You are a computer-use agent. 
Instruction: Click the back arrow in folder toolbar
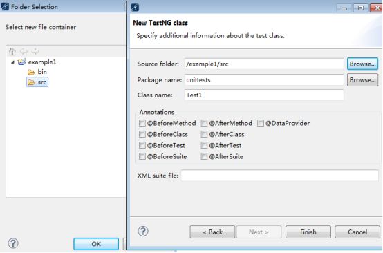click(x=24, y=52)
